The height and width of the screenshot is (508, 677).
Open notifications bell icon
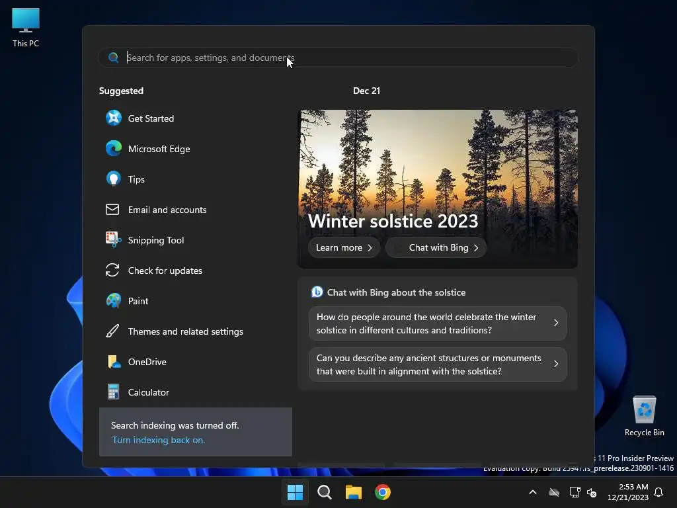coord(659,492)
